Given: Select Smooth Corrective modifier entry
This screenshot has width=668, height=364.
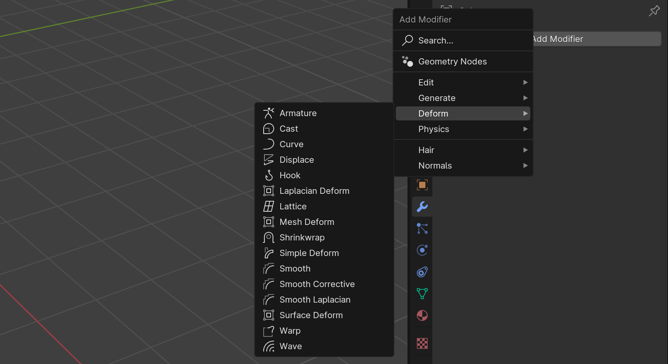Looking at the screenshot, I should pyautogui.click(x=324, y=284).
